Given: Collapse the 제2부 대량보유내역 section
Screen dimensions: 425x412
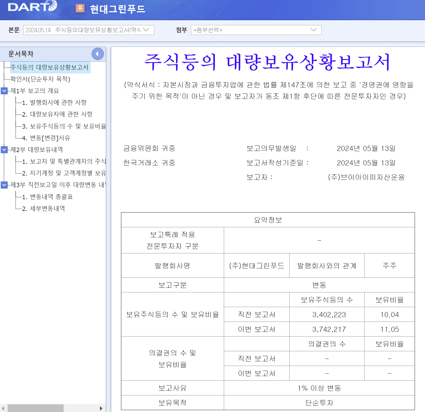Looking at the screenshot, I should click(4, 150).
